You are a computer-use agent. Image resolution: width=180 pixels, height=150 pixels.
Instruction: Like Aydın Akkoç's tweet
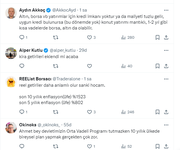(89, 37)
